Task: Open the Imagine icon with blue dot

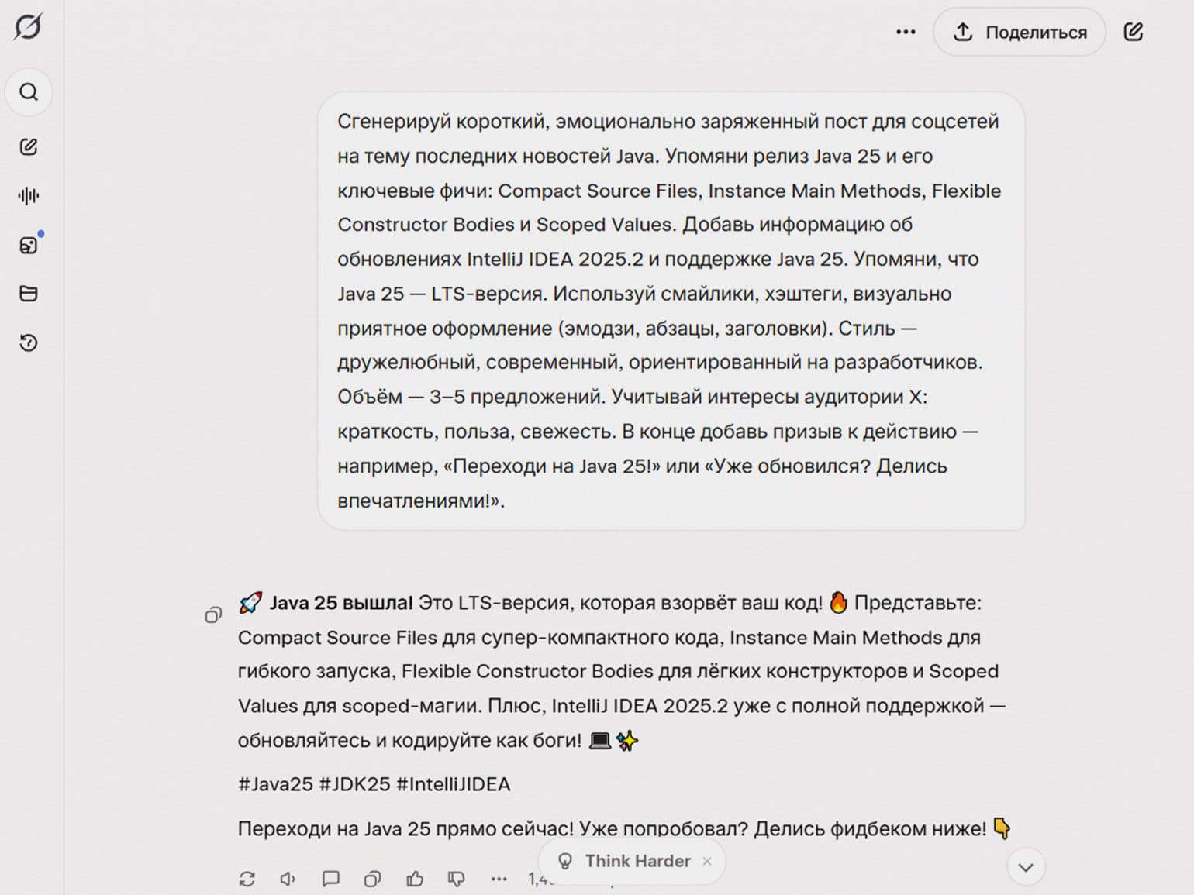Action: (x=29, y=246)
